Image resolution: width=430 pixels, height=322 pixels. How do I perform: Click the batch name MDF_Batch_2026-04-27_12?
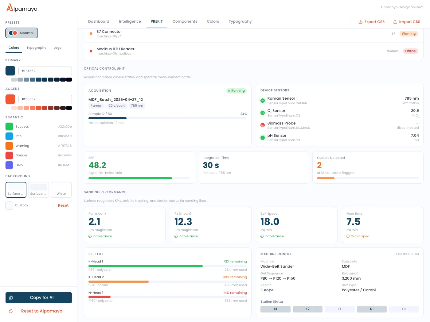pyautogui.click(x=115, y=100)
